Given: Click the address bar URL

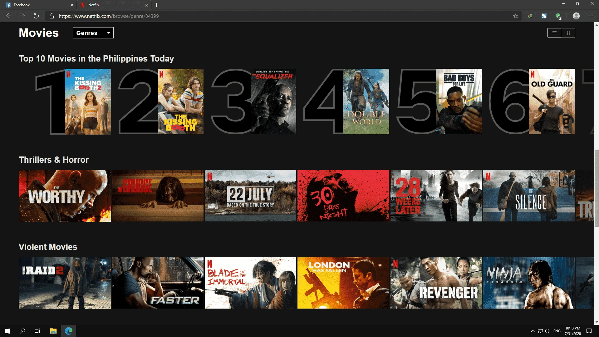Looking at the screenshot, I should [x=109, y=16].
